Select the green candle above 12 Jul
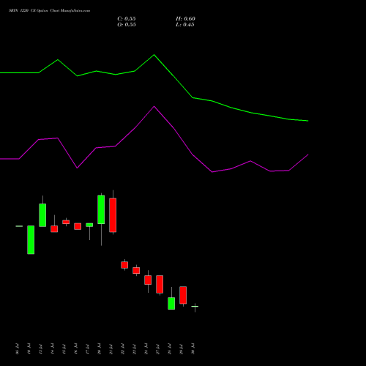The image size is (366, 366). pyautogui.click(x=42, y=215)
